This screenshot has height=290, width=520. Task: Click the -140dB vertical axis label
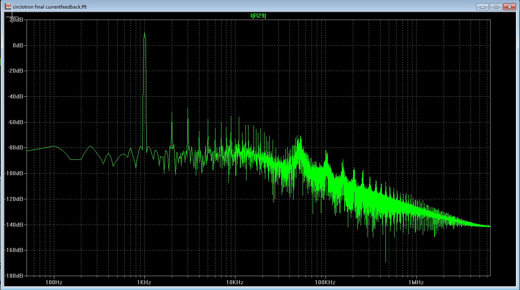(x=14, y=225)
